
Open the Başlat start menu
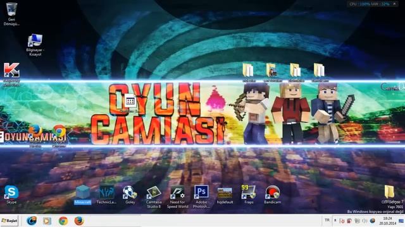click(9, 221)
